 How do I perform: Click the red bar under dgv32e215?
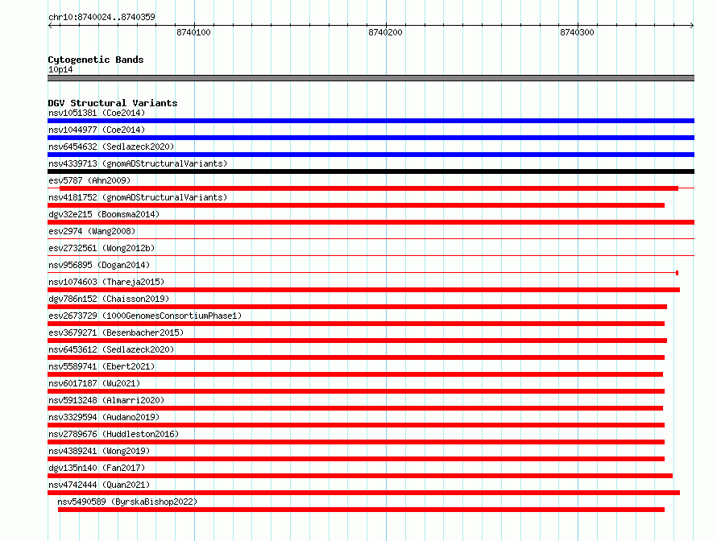371,222
